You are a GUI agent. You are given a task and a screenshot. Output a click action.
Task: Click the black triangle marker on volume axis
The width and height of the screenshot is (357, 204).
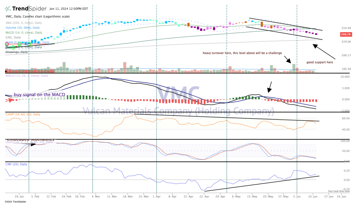[x=5, y=71]
